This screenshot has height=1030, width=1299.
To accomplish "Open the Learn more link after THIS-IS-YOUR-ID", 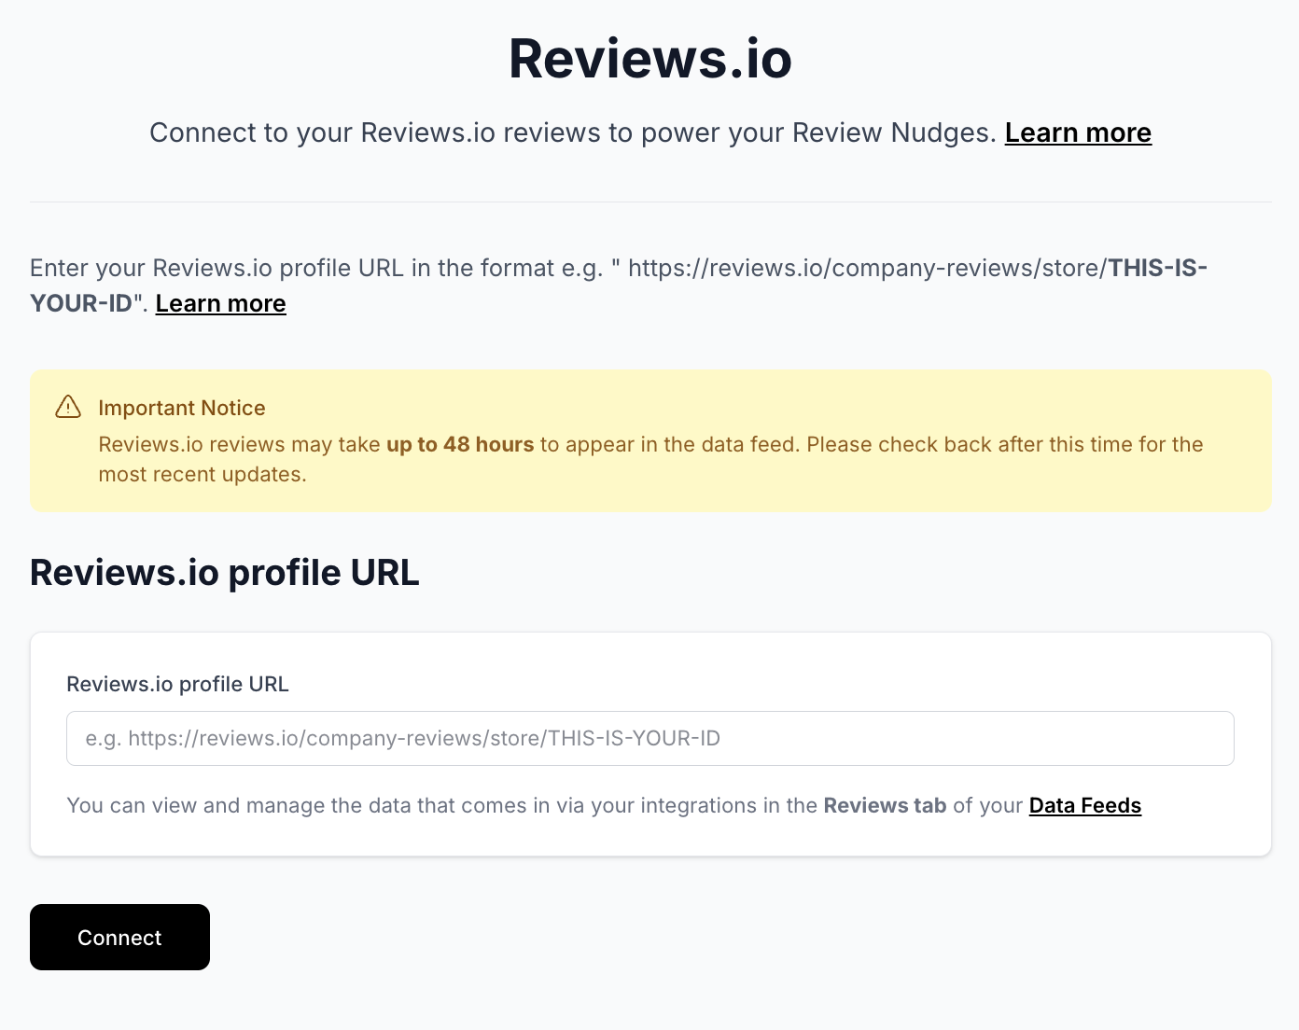I will (x=220, y=303).
